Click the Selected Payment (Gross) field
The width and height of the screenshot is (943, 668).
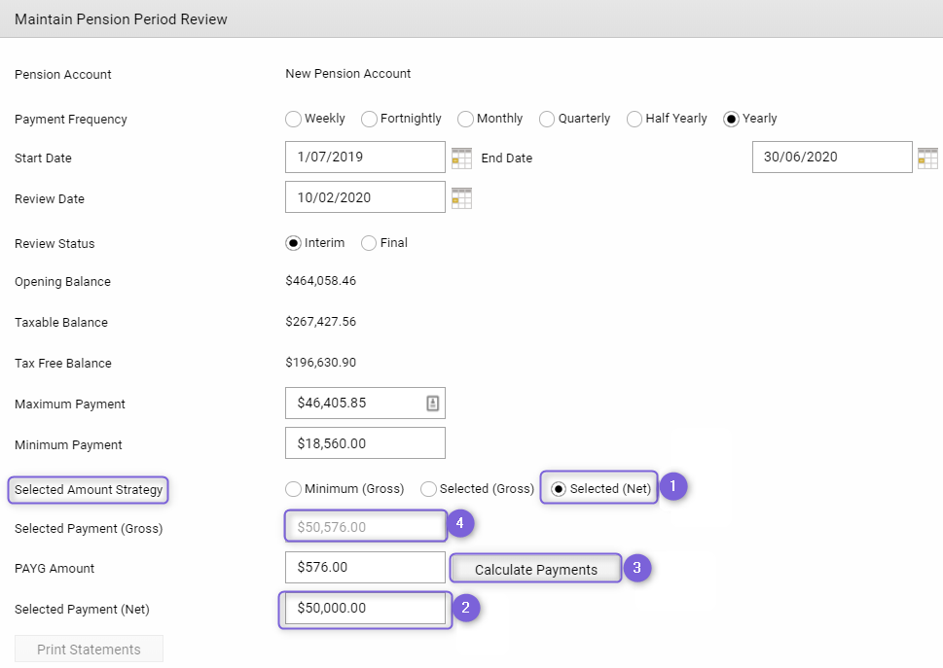pos(365,526)
